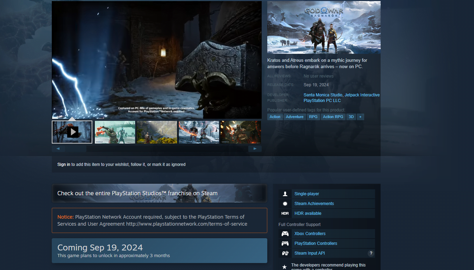Screen dimensions: 474x270
Task: Click the Xbox Controllers gamepad icon
Action: tap(285, 234)
